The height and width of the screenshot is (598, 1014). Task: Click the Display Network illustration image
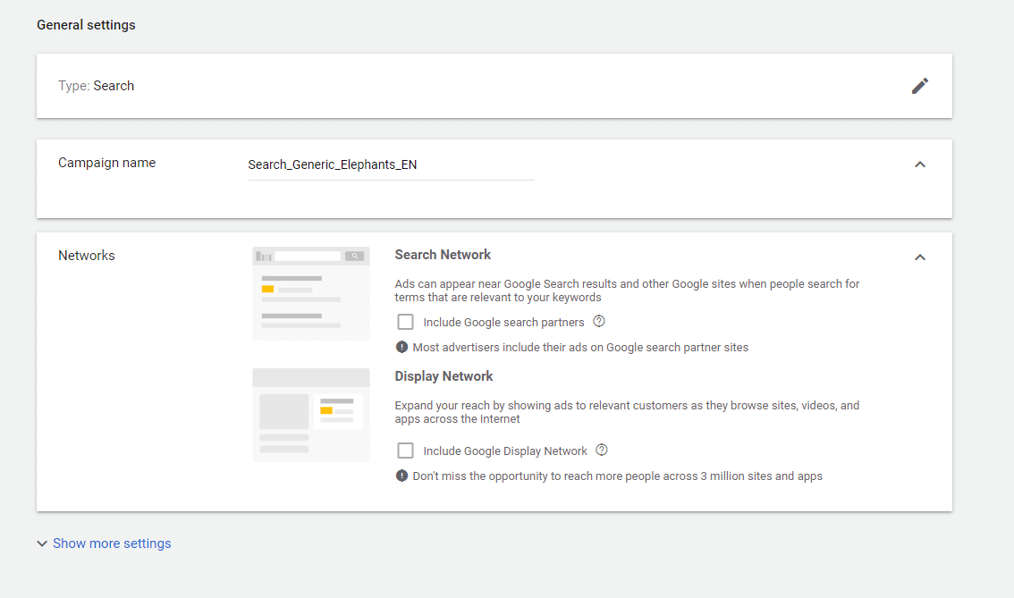pyautogui.click(x=310, y=415)
